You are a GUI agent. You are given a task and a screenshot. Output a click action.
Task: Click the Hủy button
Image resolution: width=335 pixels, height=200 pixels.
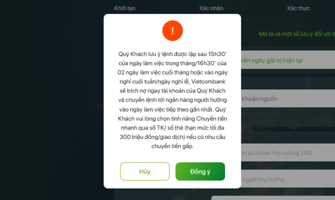pyautogui.click(x=144, y=171)
